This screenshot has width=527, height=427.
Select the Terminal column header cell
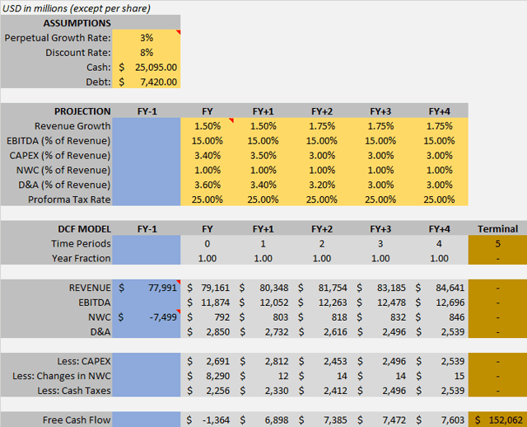click(497, 228)
